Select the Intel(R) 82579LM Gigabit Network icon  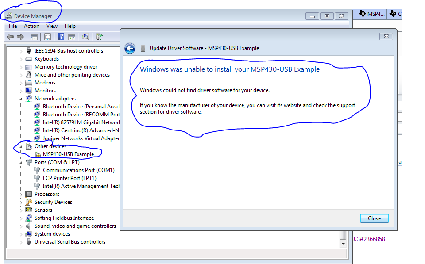point(37,122)
